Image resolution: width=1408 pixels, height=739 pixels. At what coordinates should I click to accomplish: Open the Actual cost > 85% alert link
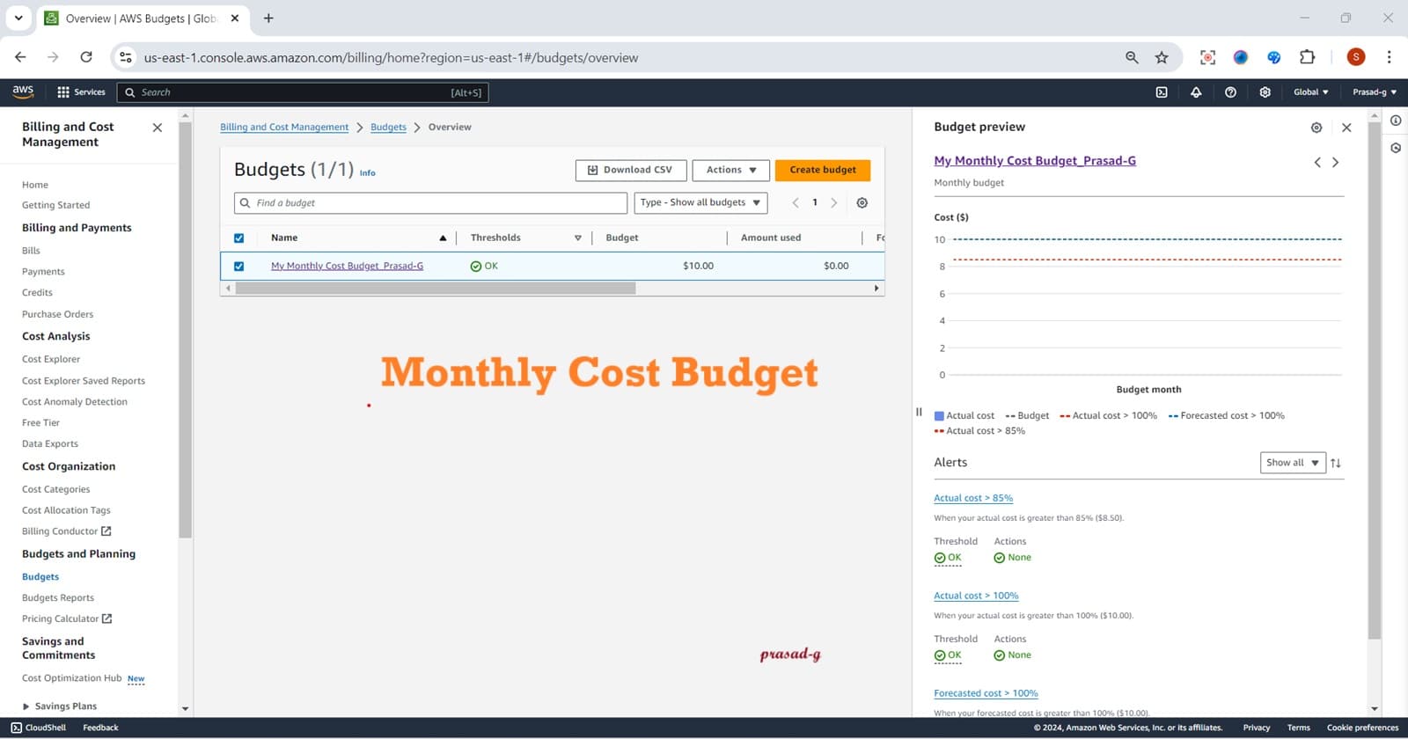pos(973,498)
